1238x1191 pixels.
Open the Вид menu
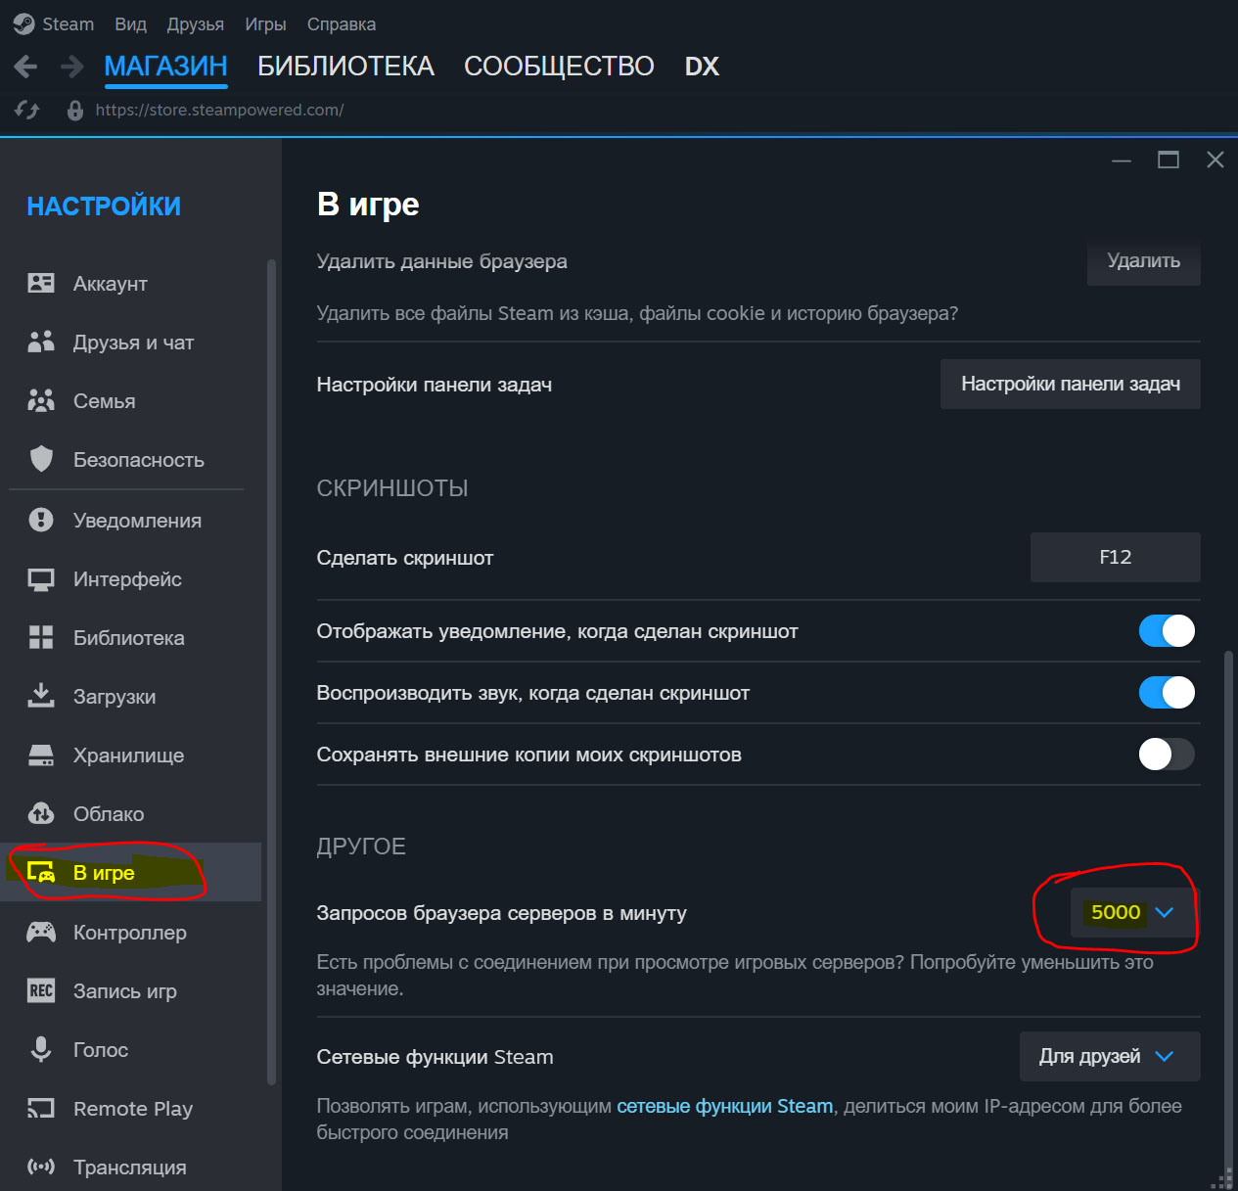pos(130,23)
